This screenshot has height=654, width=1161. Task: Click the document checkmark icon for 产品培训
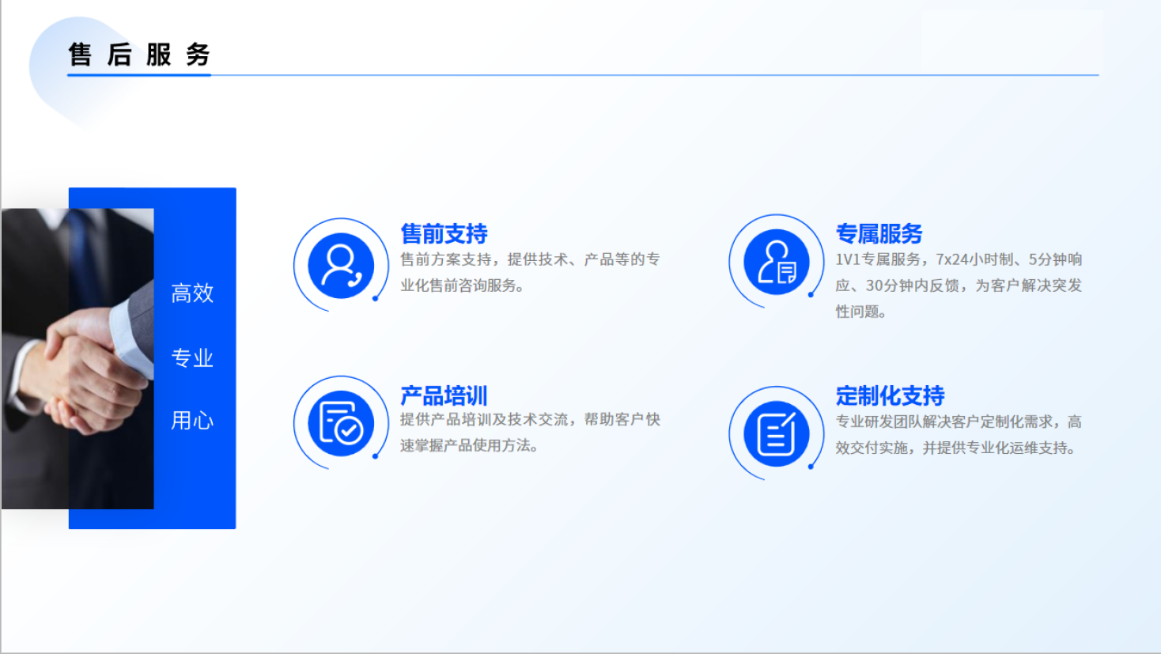point(341,424)
